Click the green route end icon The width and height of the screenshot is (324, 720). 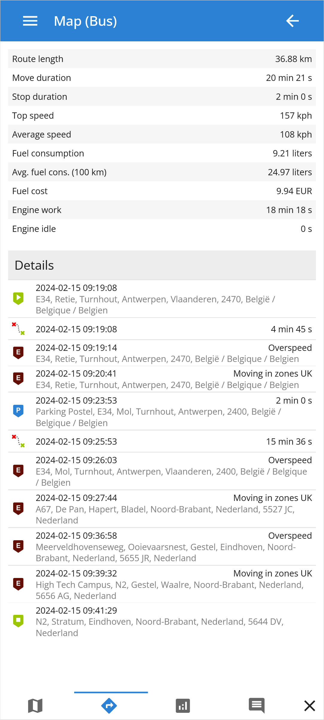coord(18,621)
